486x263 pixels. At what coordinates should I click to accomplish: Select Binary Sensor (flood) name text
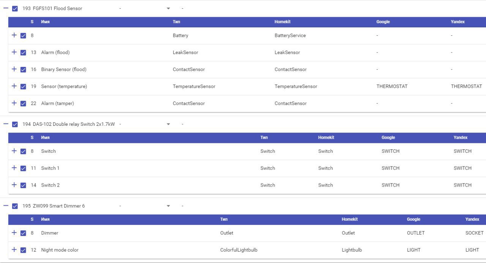tap(64, 70)
